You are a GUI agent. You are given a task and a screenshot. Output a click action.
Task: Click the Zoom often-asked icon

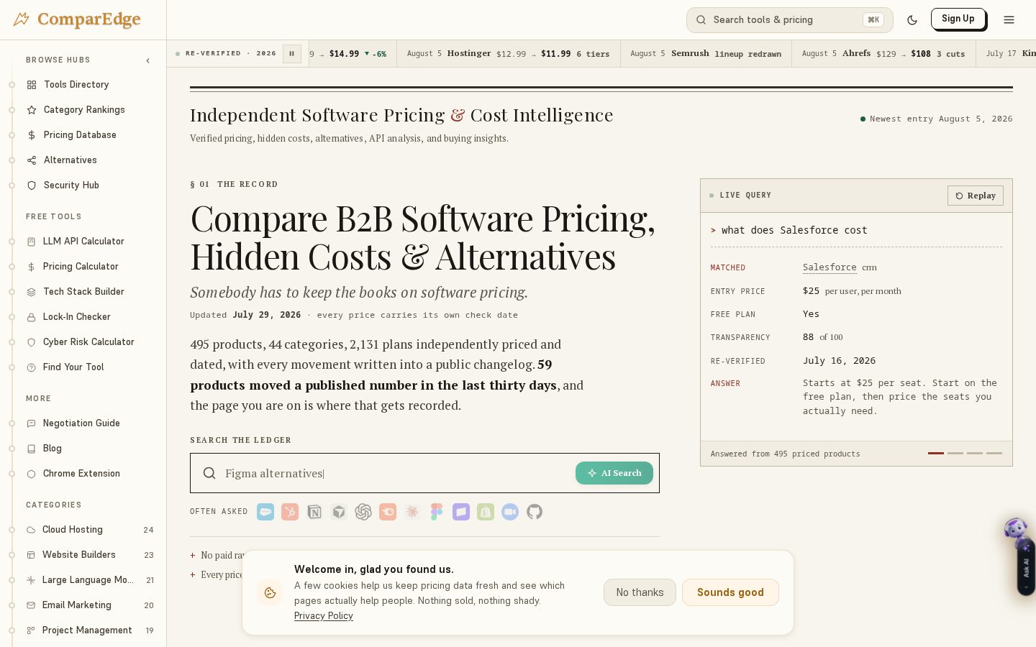(510, 512)
